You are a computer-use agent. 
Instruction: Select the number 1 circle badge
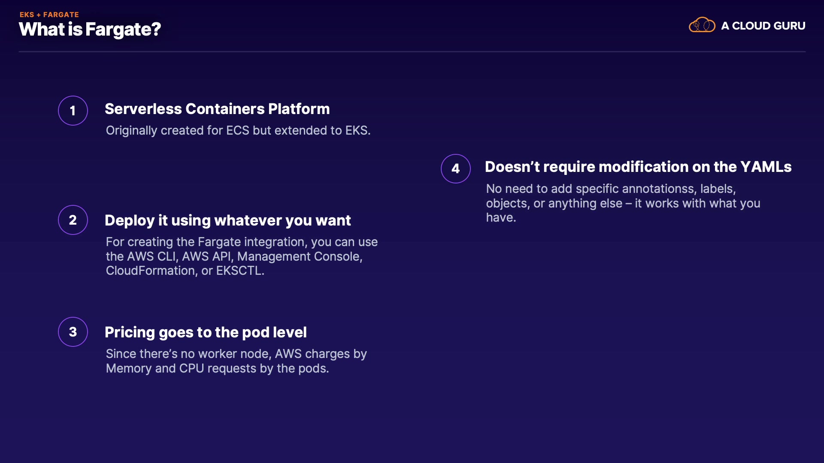(73, 111)
